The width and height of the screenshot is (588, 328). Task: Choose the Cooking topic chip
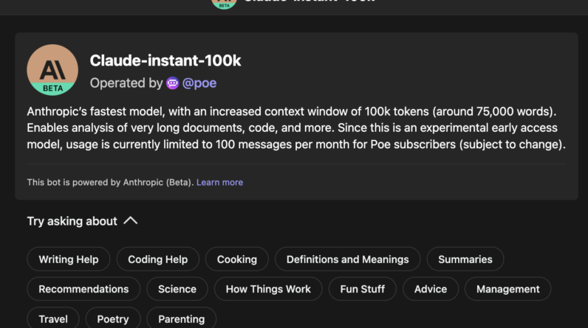click(237, 259)
